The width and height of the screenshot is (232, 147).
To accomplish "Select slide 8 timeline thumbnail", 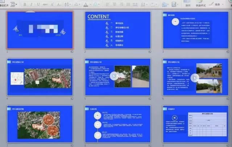I will pos(118,124).
